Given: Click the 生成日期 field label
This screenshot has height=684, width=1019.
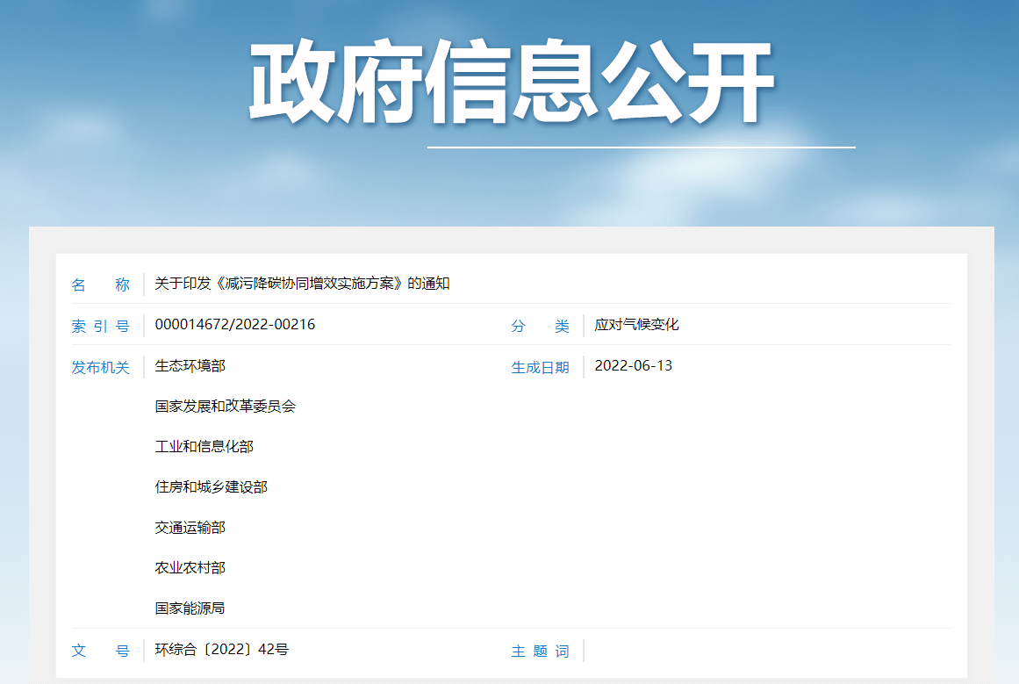Looking at the screenshot, I should pyautogui.click(x=540, y=367).
